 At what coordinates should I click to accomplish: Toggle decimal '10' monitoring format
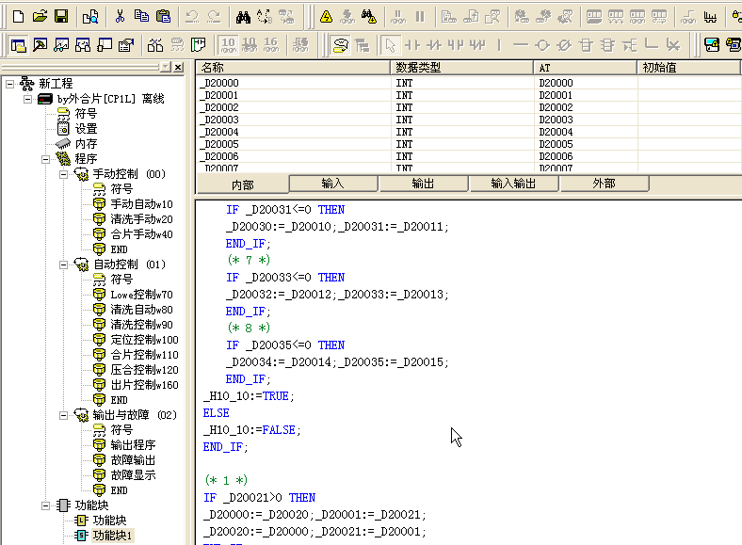(x=228, y=45)
